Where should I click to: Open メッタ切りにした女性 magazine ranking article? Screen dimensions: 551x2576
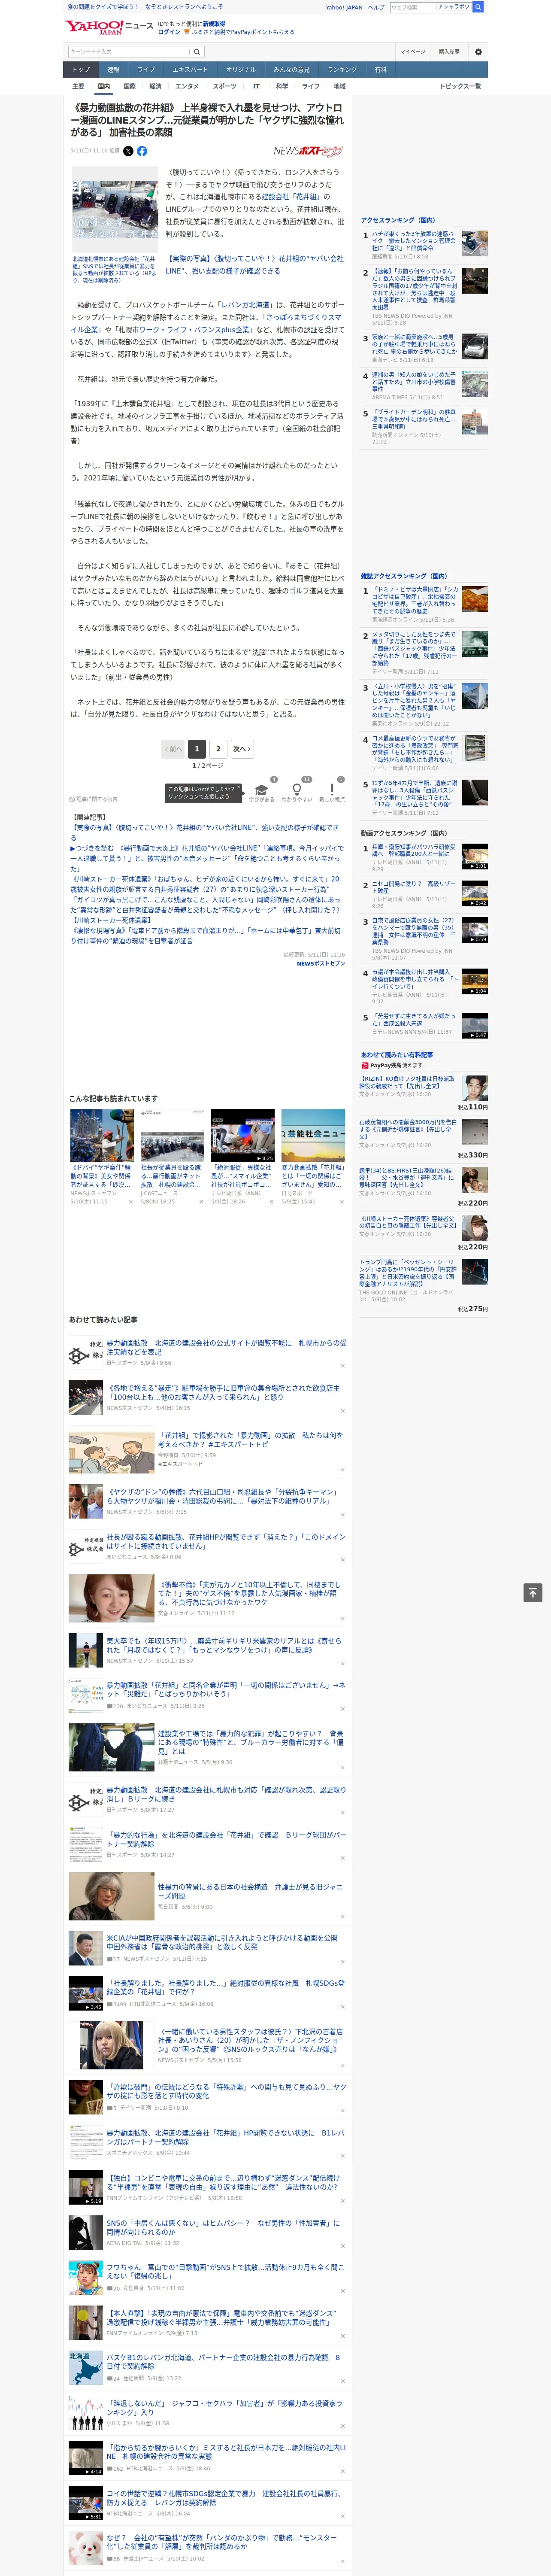(x=414, y=648)
